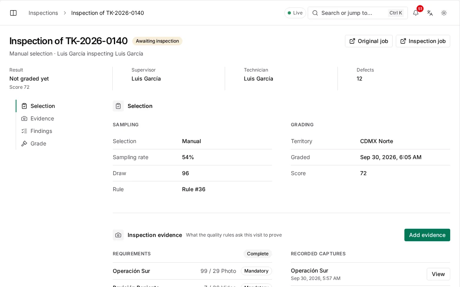Viewport: 460px width, 287px height.
Task: Click the Sampling rate value '54%'
Action: pos(188,157)
